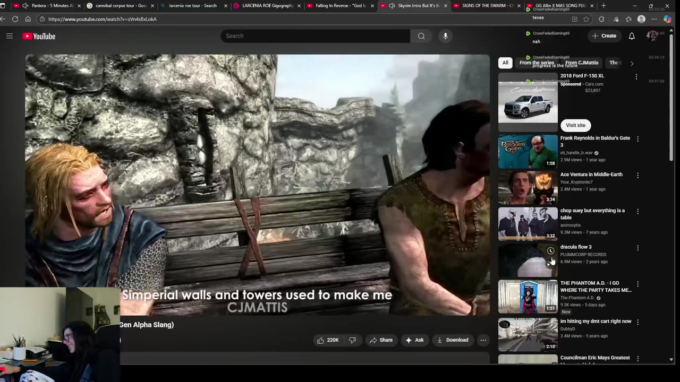Open browser profile avatar in toolbar
Screen dimensions: 680x382
coord(641,19)
